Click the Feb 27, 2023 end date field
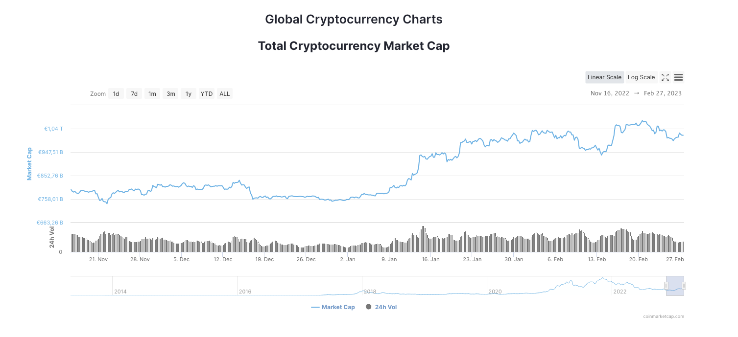Image resolution: width=738 pixels, height=337 pixels. pyautogui.click(x=663, y=93)
